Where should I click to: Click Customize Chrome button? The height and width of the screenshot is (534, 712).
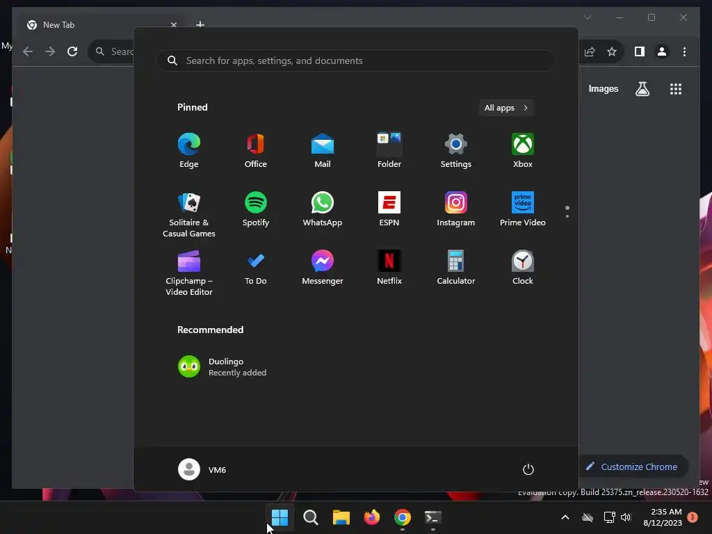click(633, 467)
